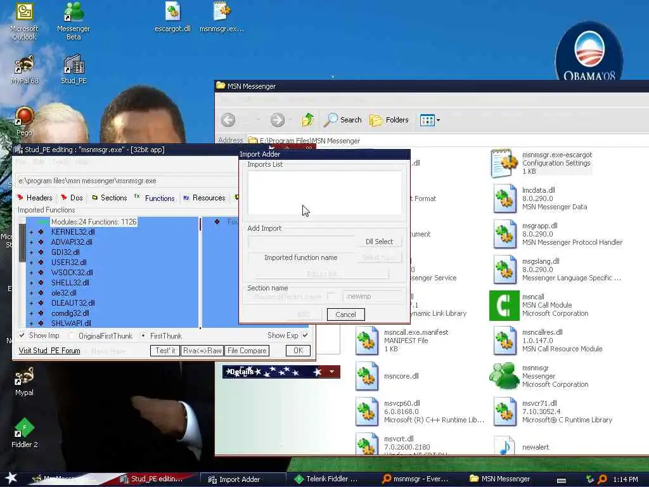Click the Forward arrow in MSN Messenger explorer
The width and height of the screenshot is (649, 487).
(x=278, y=120)
